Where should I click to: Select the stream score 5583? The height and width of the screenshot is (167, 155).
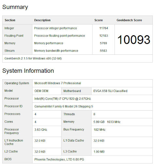(103, 51)
